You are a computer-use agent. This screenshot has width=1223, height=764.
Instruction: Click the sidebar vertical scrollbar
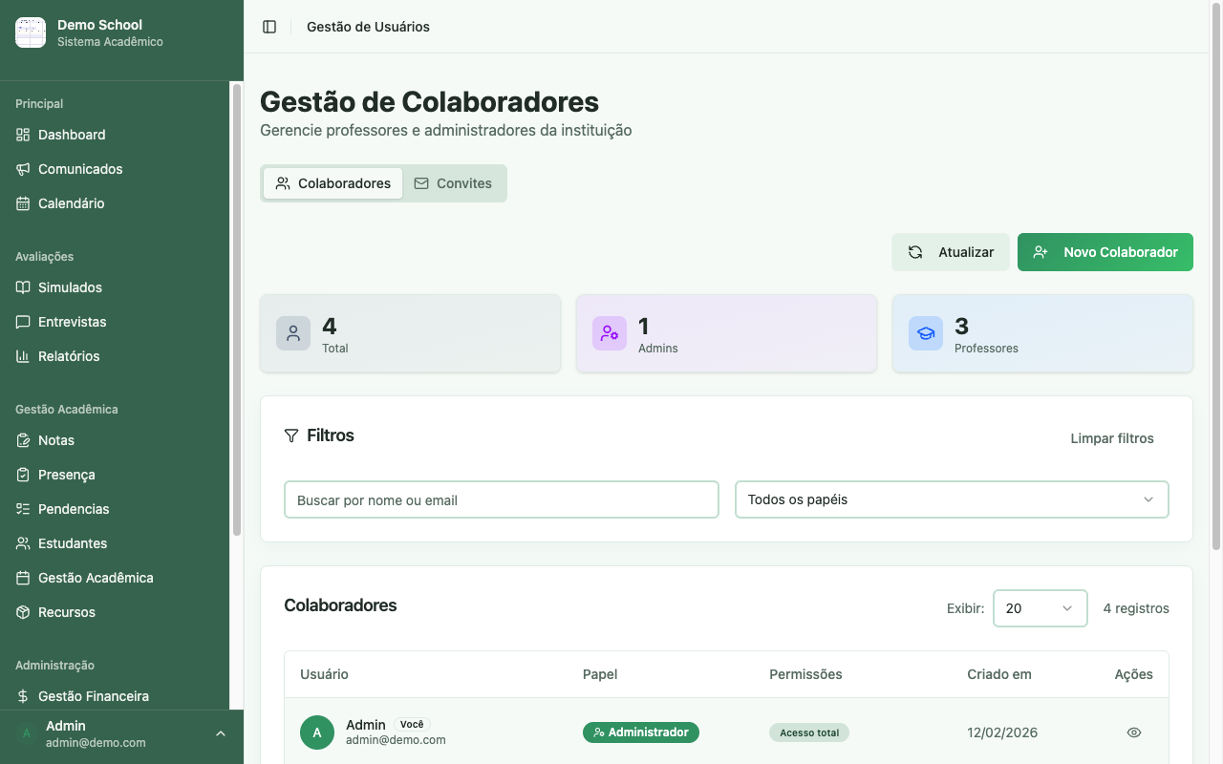tap(237, 310)
